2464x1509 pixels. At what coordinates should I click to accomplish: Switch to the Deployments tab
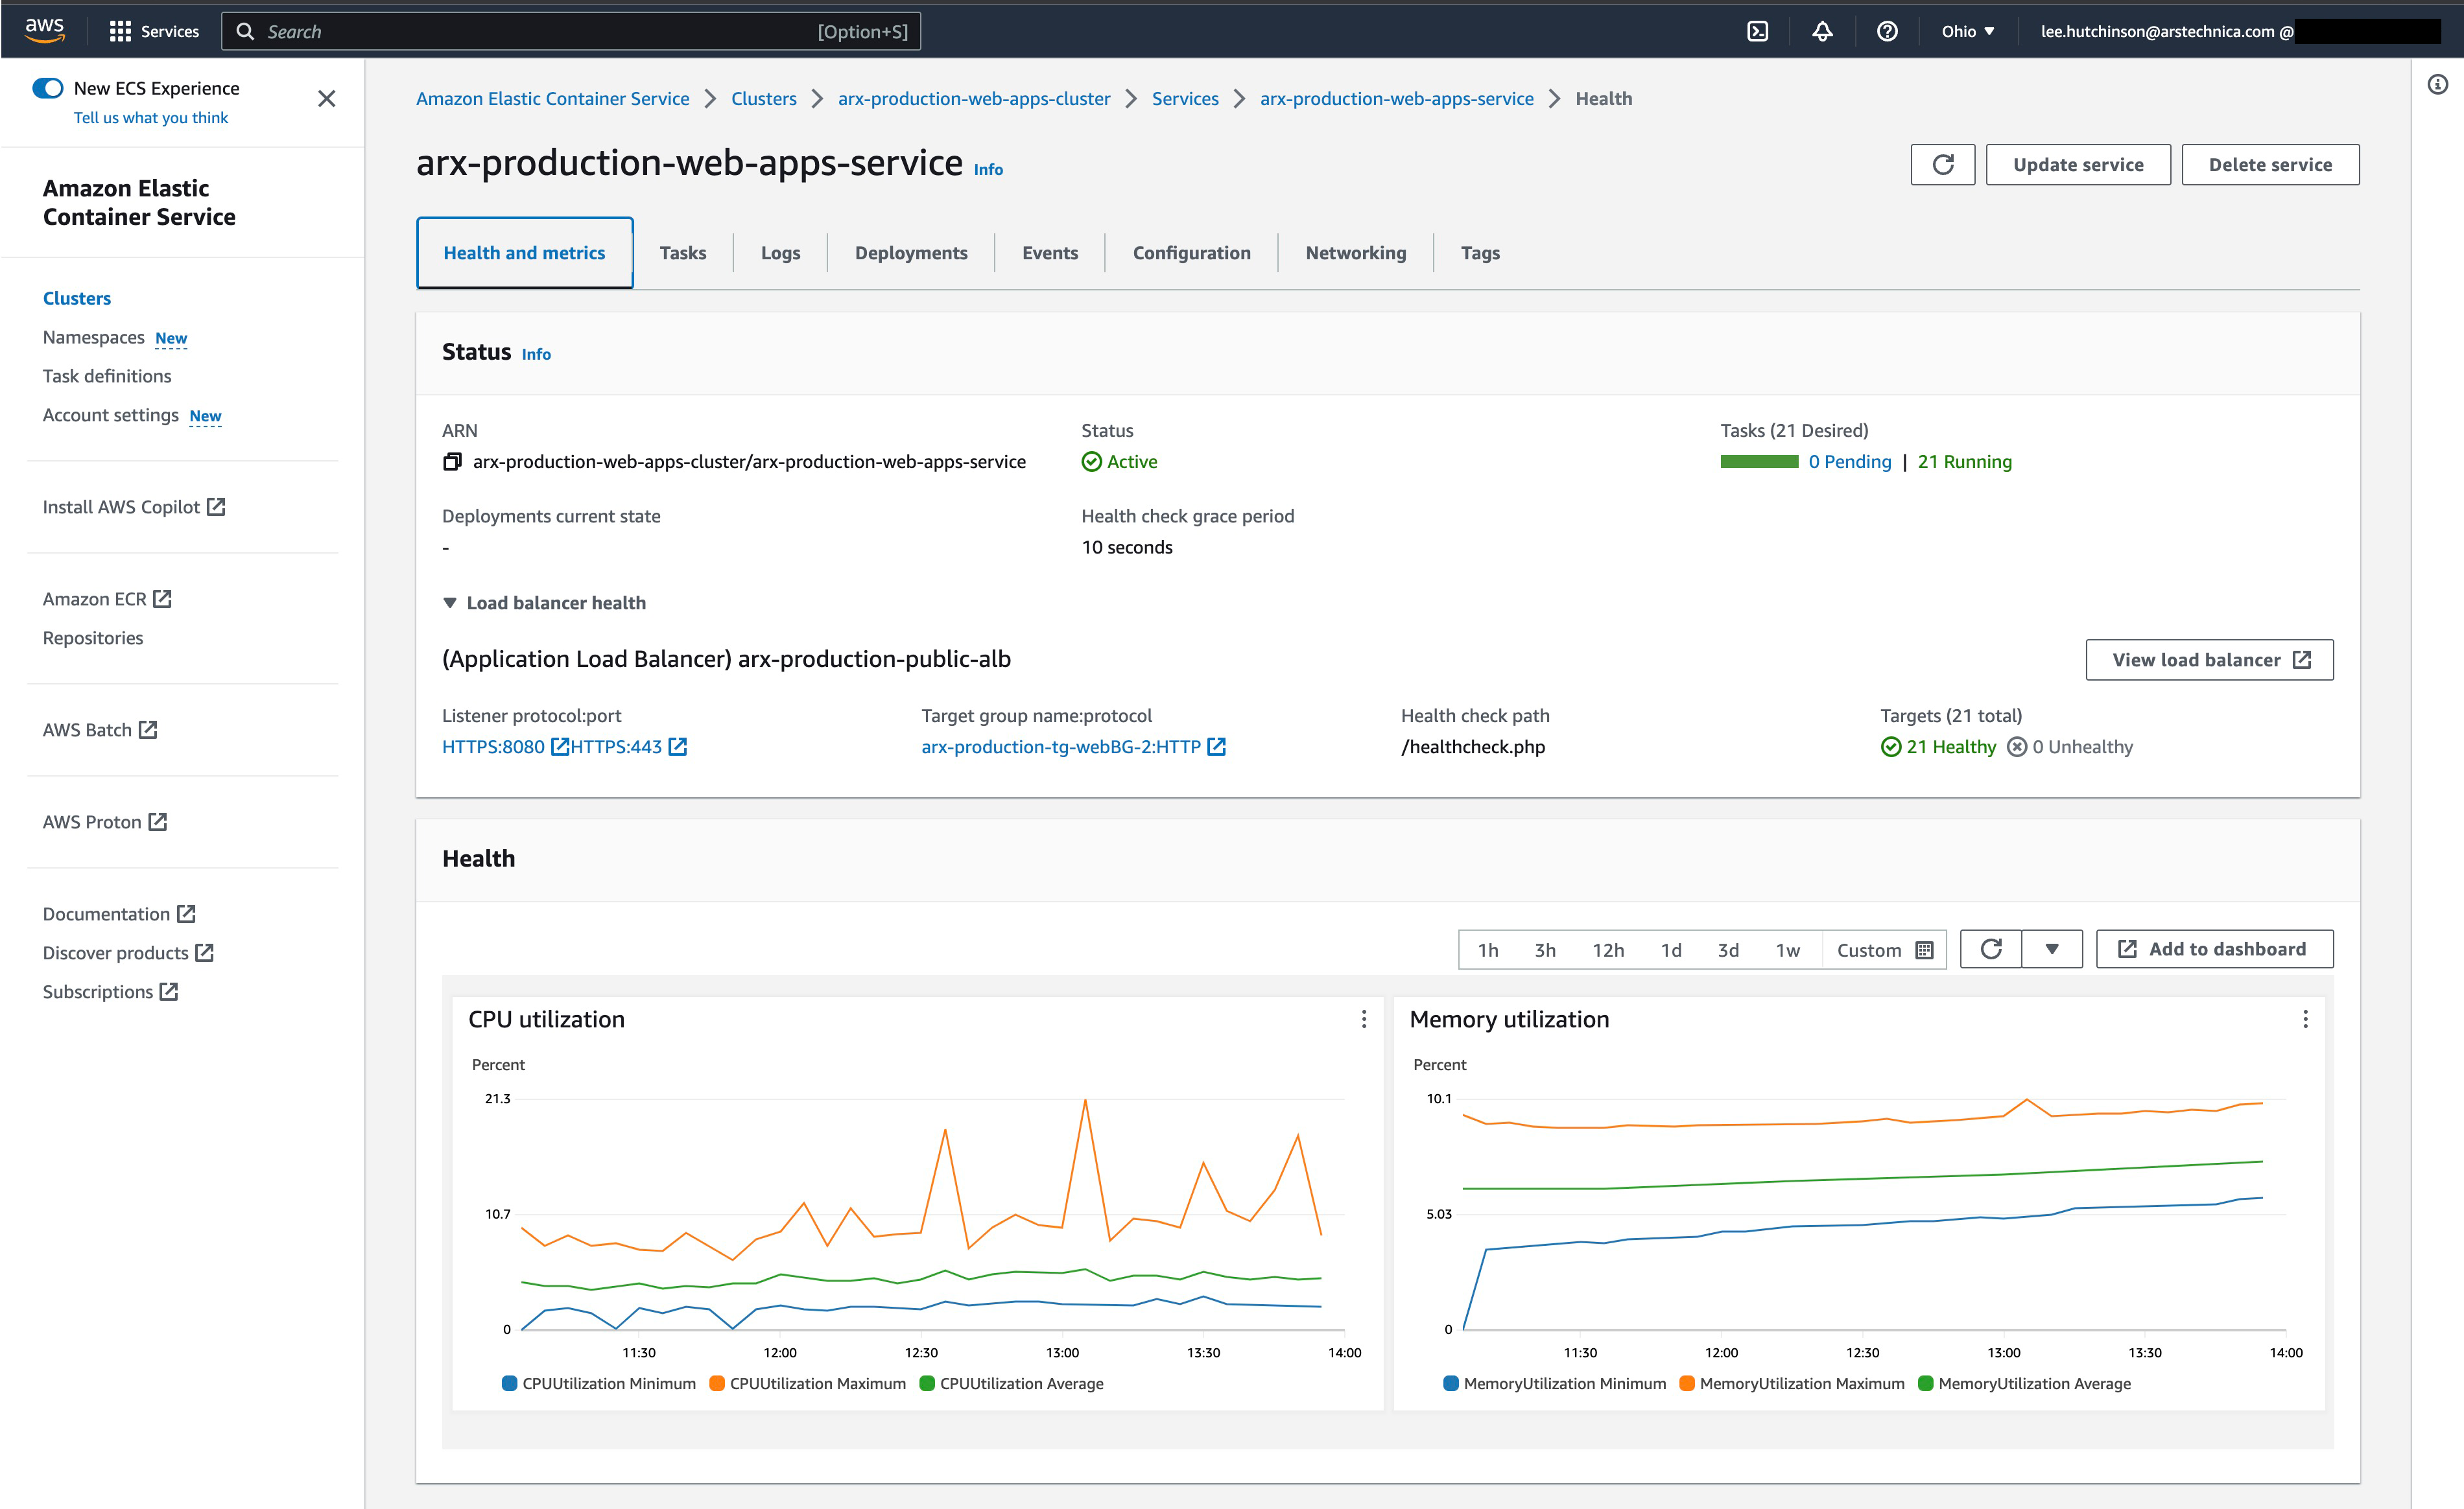coord(910,253)
